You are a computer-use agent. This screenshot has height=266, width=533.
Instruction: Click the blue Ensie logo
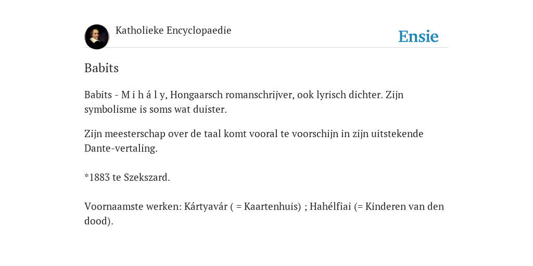pyautogui.click(x=418, y=36)
